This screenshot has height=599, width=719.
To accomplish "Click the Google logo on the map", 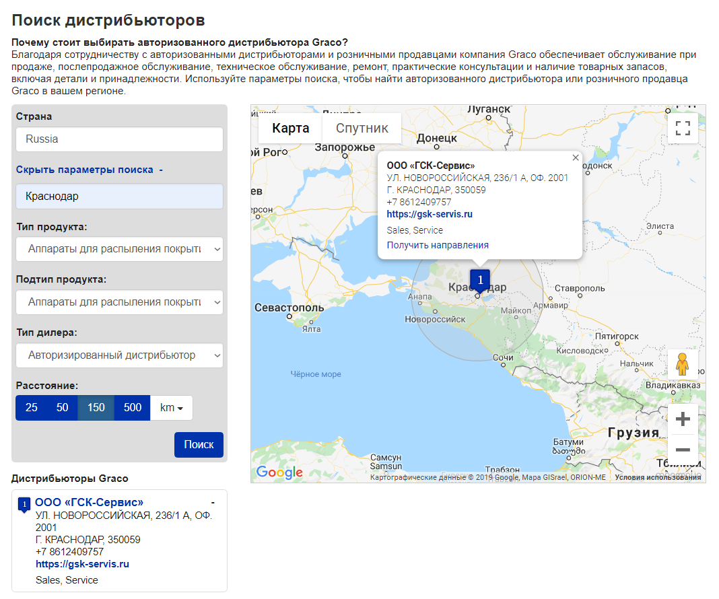I will (x=279, y=472).
